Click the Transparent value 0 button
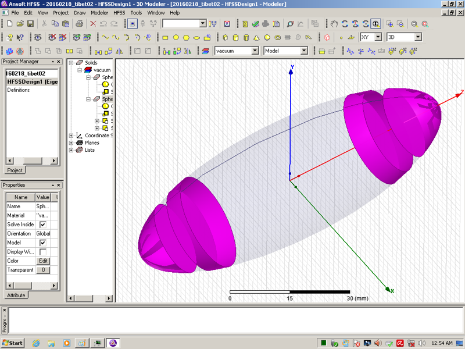This screenshot has height=349, width=465. [x=42, y=270]
